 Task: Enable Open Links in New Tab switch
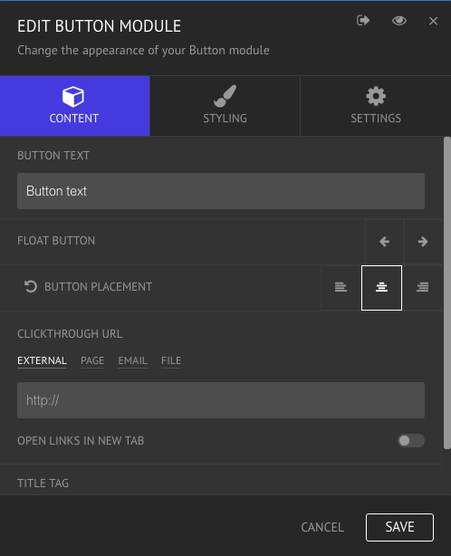tap(411, 440)
